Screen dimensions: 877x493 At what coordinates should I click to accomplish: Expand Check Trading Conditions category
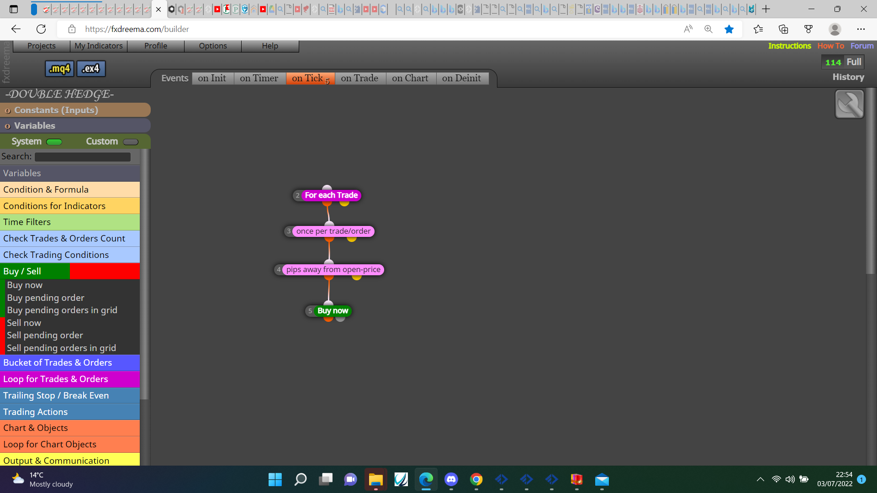[70, 255]
